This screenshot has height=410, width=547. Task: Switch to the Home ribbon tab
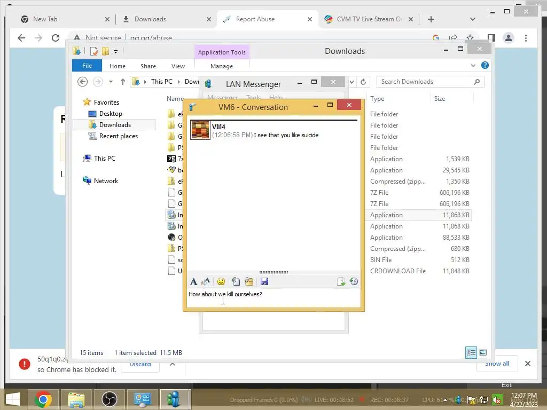(x=117, y=66)
